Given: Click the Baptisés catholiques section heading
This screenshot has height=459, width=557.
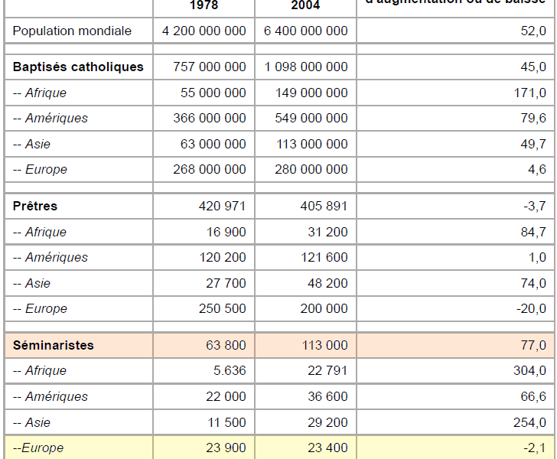Looking at the screenshot, I should tap(78, 67).
